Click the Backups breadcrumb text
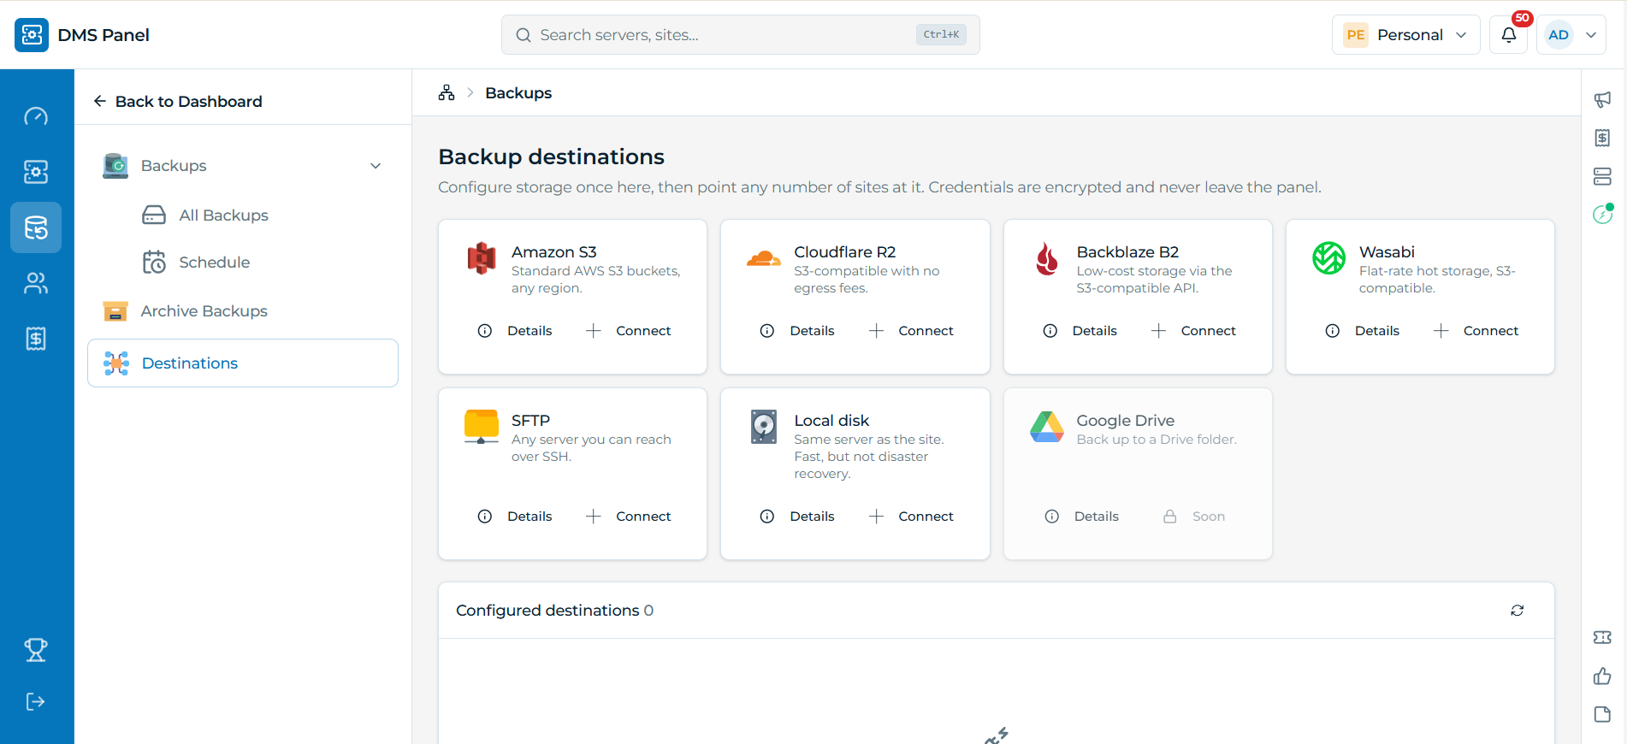The height and width of the screenshot is (744, 1627). (x=518, y=93)
